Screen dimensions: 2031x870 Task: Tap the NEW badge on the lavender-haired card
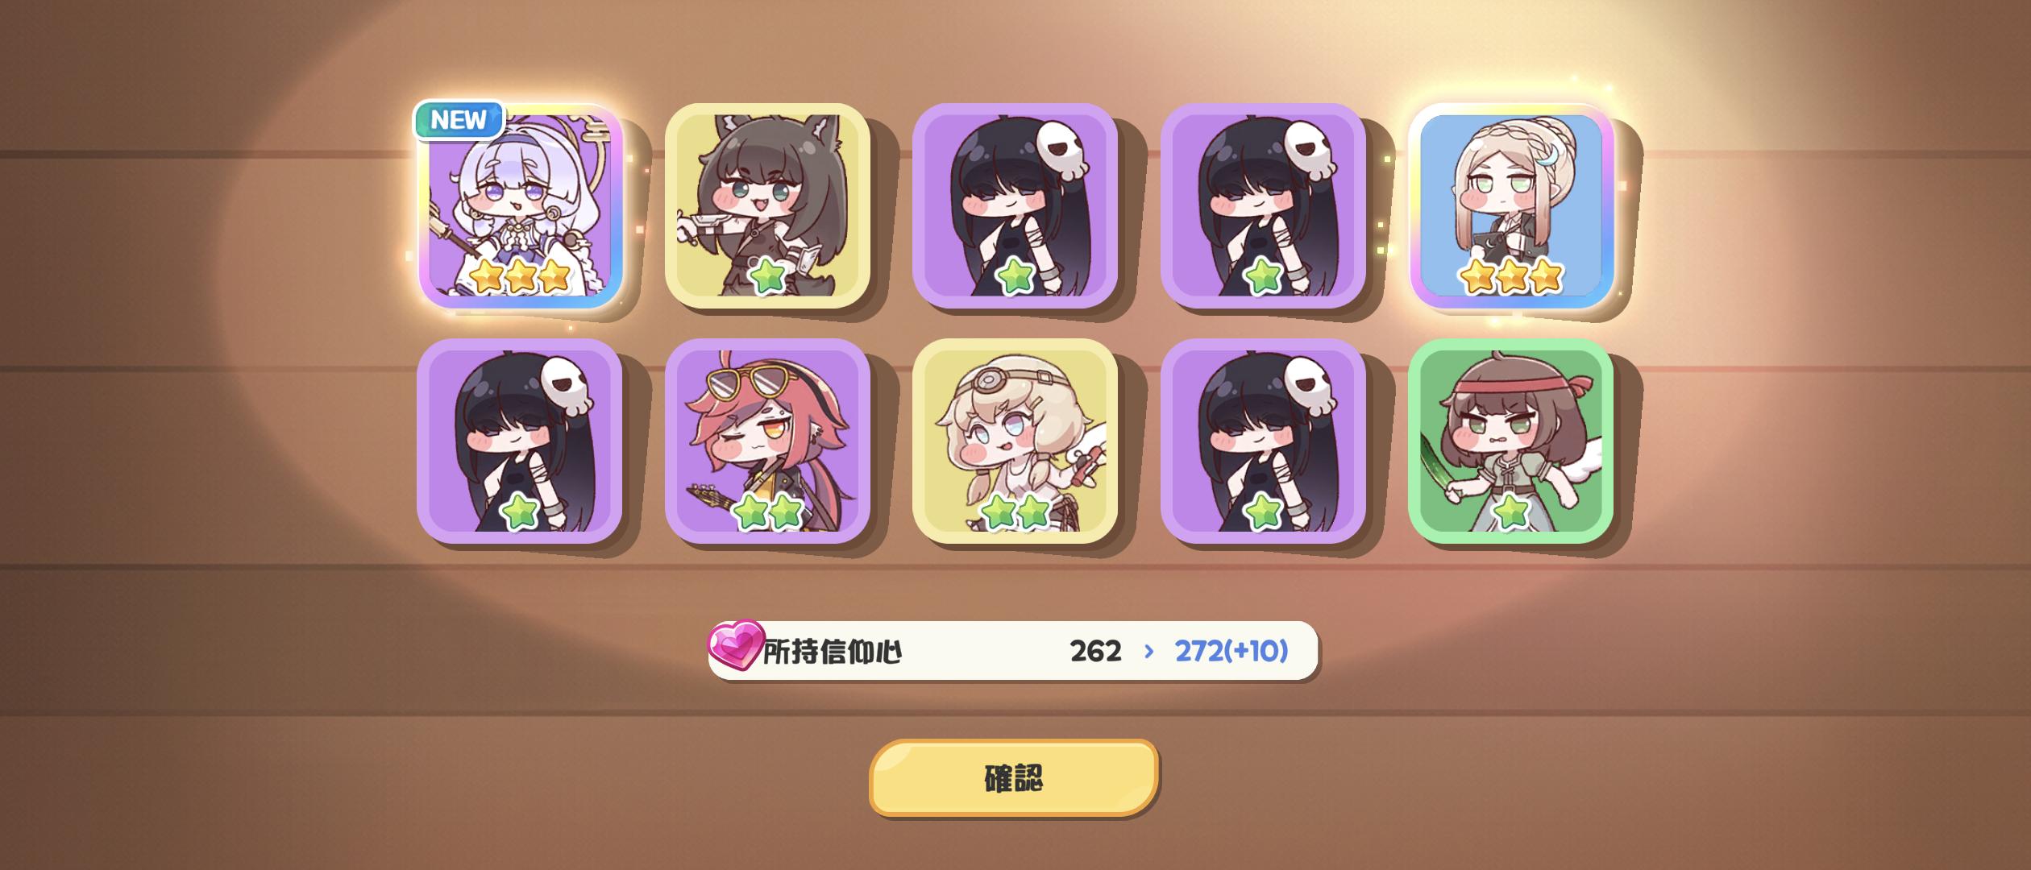coord(459,120)
